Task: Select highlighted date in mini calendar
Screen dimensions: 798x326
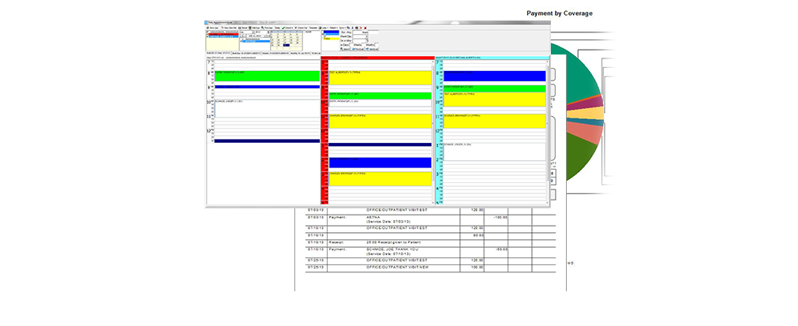Action: (286, 45)
